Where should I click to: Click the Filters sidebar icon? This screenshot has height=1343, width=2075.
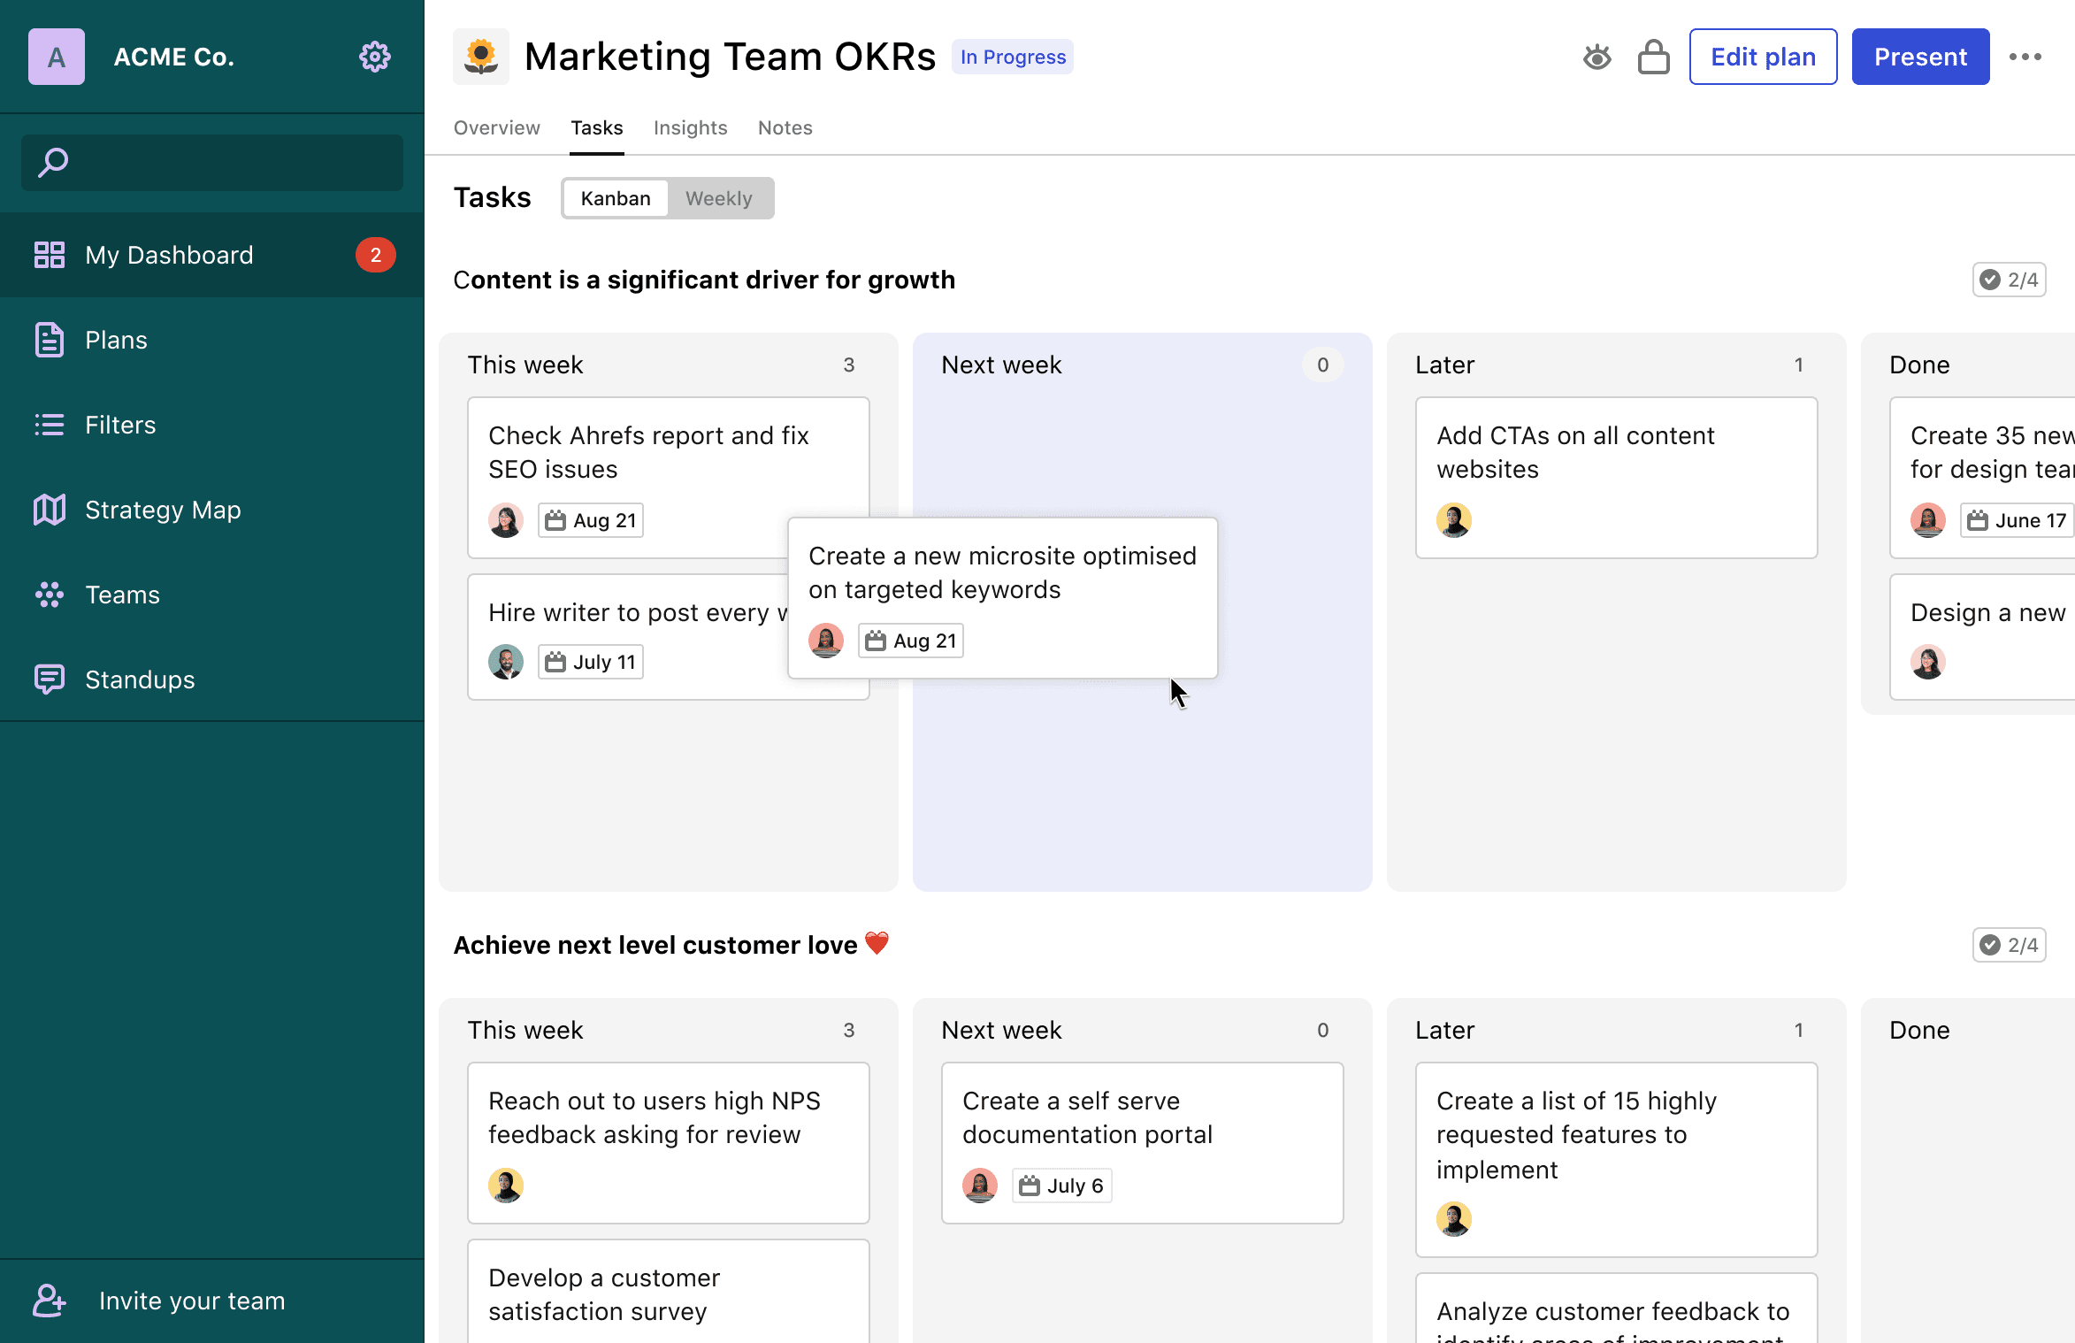tap(50, 425)
